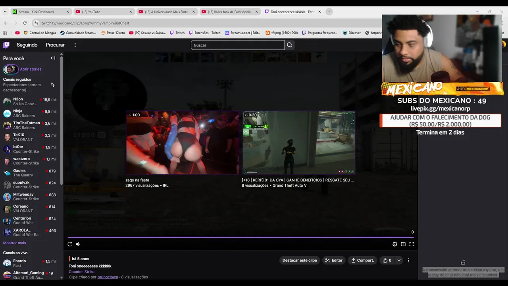Toggle theater mode on the player
Image resolution: width=508 pixels, height=286 pixels.
pos(403,244)
